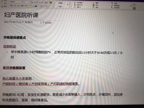Apply yellow text highlight
Image resolution: width=144 pixels, height=108 pixels.
click(x=31, y=6)
